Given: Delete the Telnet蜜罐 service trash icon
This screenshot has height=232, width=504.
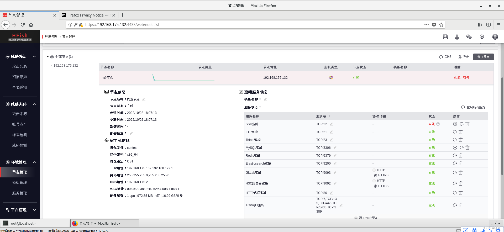Looking at the screenshot, I should coord(461,140).
